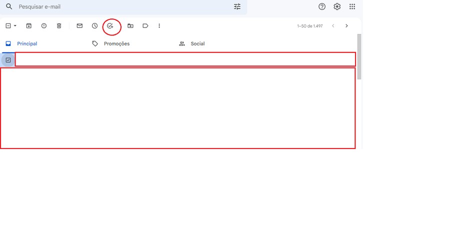Expand the selection dropdown arrow

coord(15,26)
